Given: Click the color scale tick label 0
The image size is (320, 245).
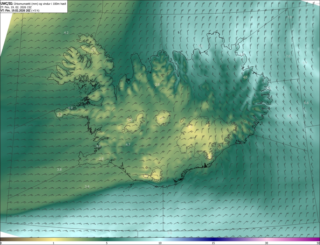Looking at the screenshot, I should [1, 243].
